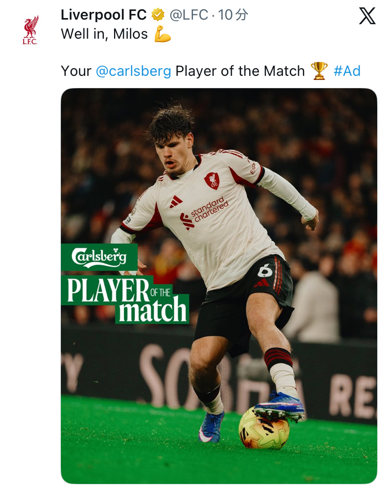Click the adidas logo on the jersey chest
This screenshot has width=387, height=486.
coord(176,201)
